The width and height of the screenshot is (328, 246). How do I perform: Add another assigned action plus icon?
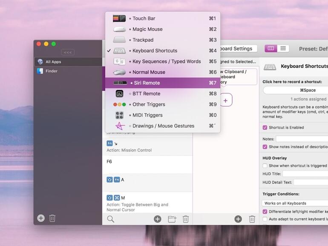point(238,219)
